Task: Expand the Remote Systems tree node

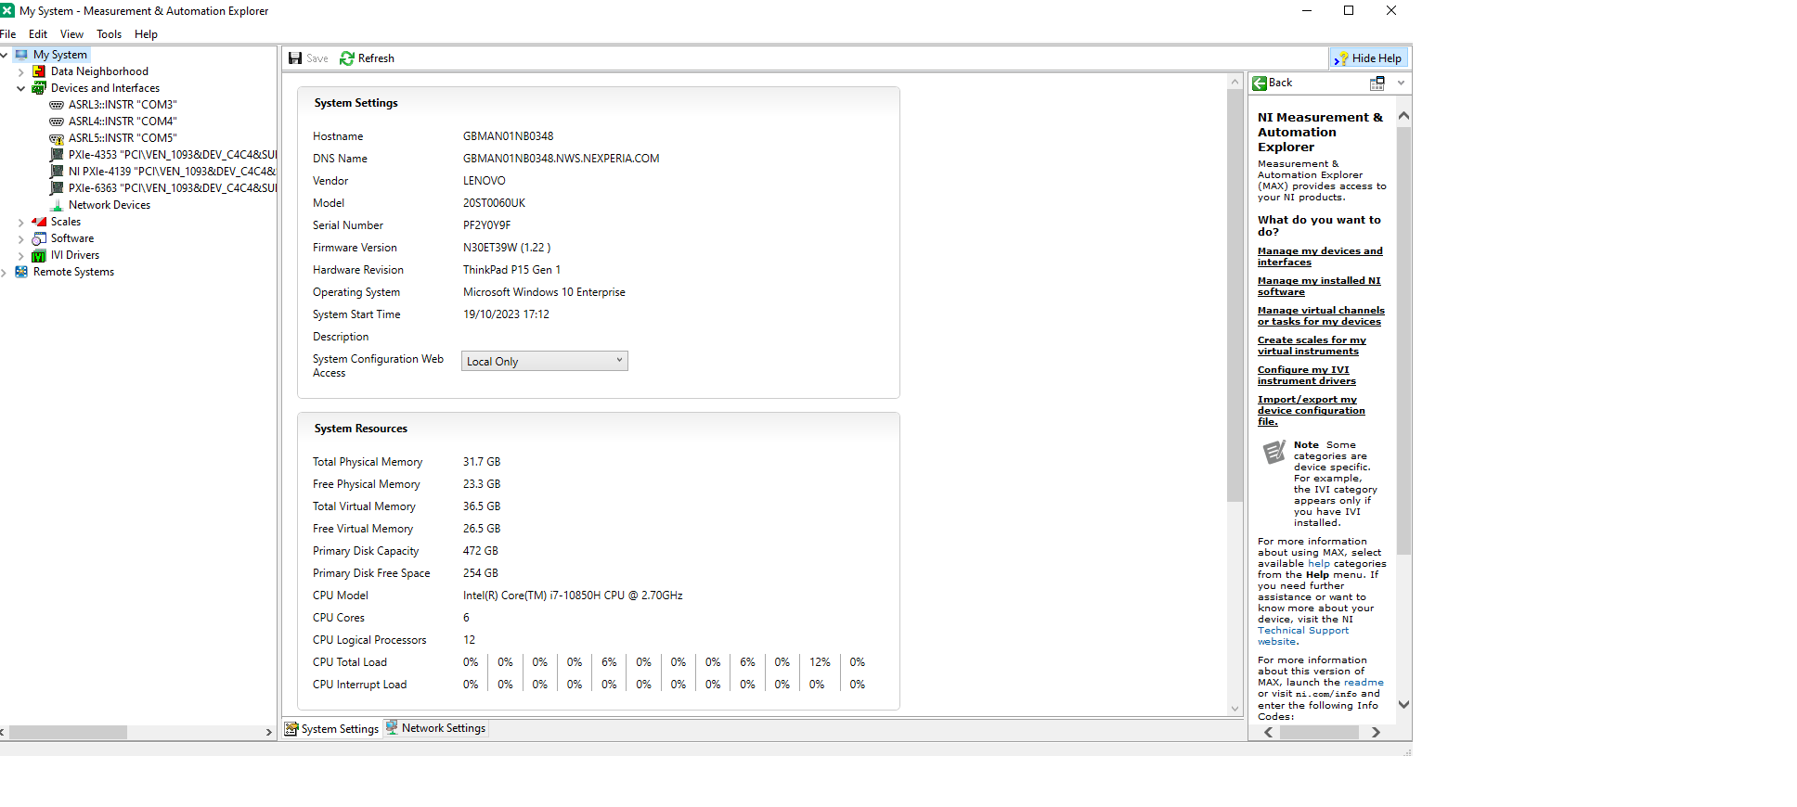Action: pos(4,273)
